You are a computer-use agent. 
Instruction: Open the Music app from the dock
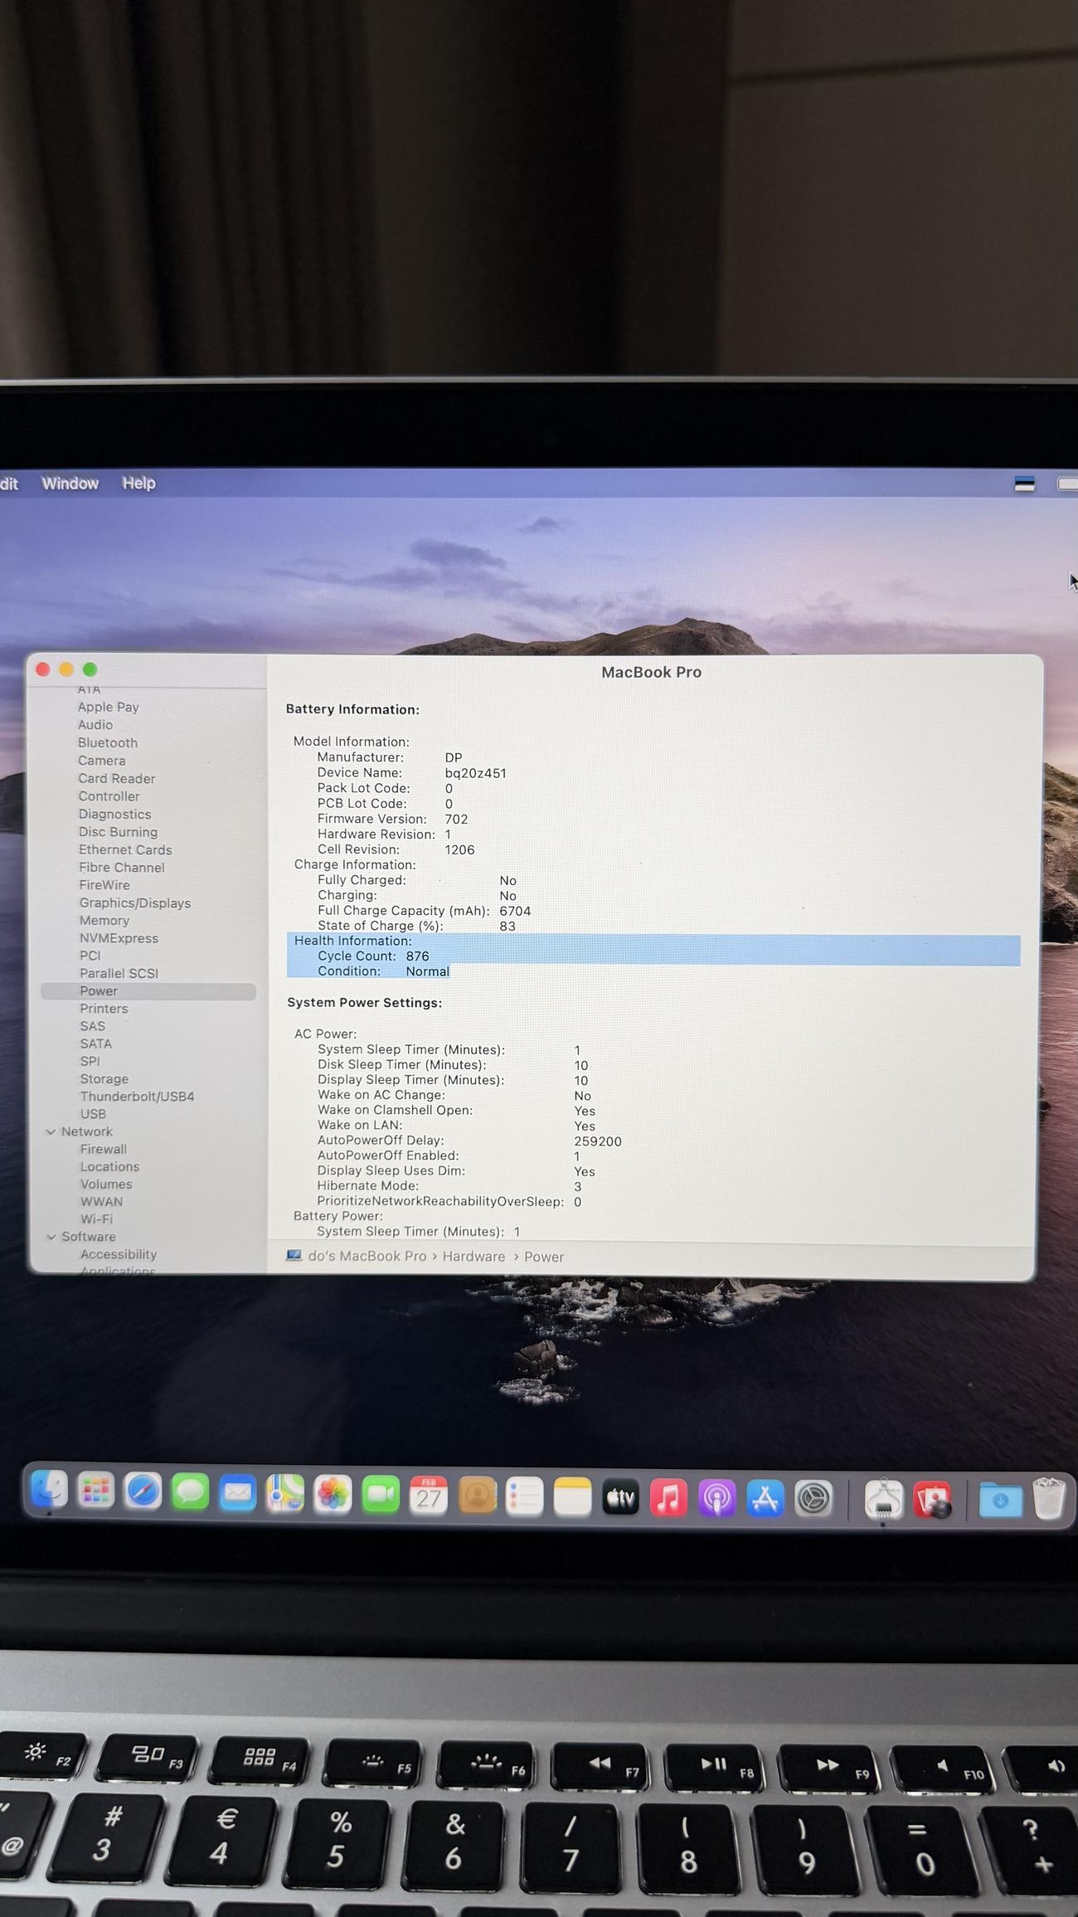[668, 1498]
